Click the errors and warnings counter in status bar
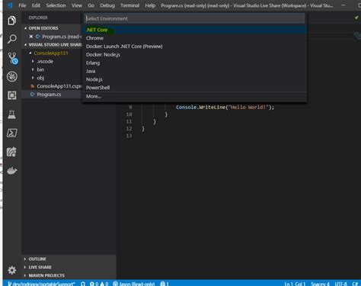The image size is (361, 286). coord(99,284)
